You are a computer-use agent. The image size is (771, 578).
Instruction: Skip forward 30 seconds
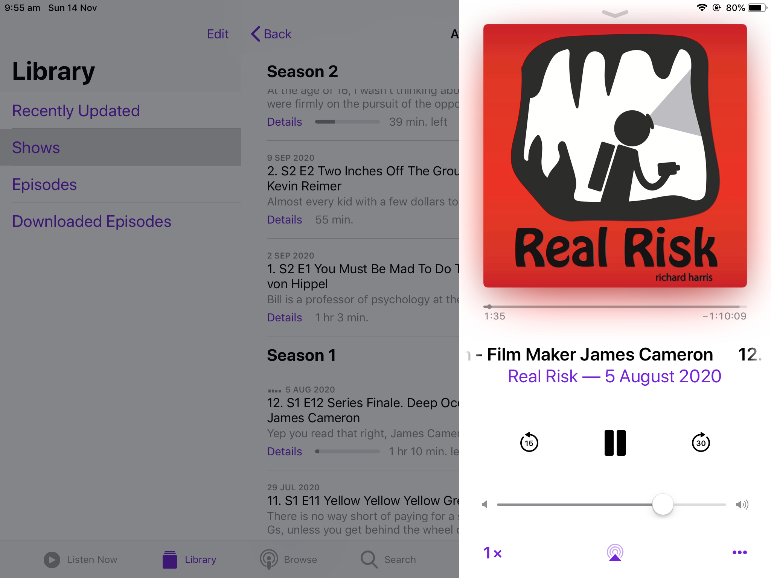[x=701, y=443]
